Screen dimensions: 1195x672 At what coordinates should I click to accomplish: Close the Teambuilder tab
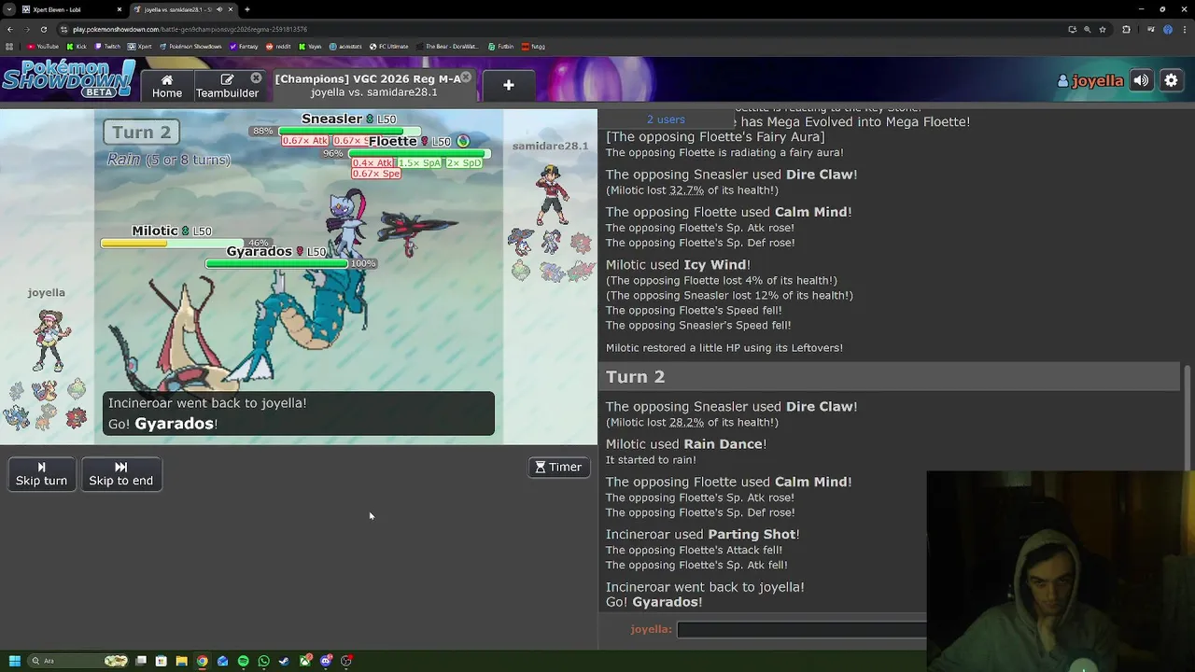[x=256, y=77]
